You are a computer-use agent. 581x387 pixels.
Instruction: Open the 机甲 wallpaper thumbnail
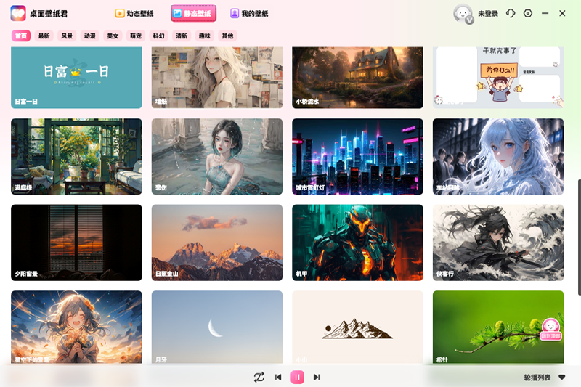click(x=357, y=243)
